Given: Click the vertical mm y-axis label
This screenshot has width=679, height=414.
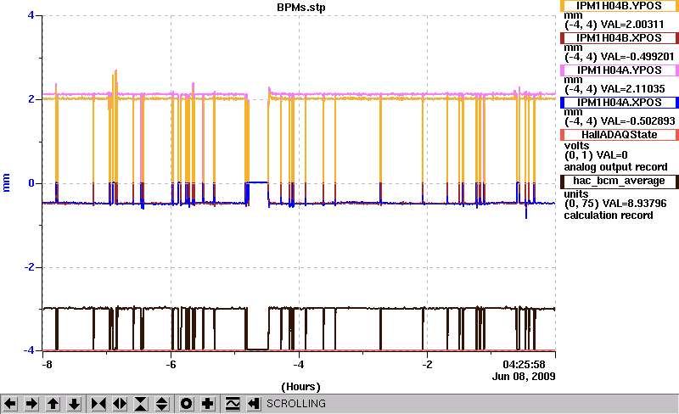Looking at the screenshot, I should [x=6, y=182].
